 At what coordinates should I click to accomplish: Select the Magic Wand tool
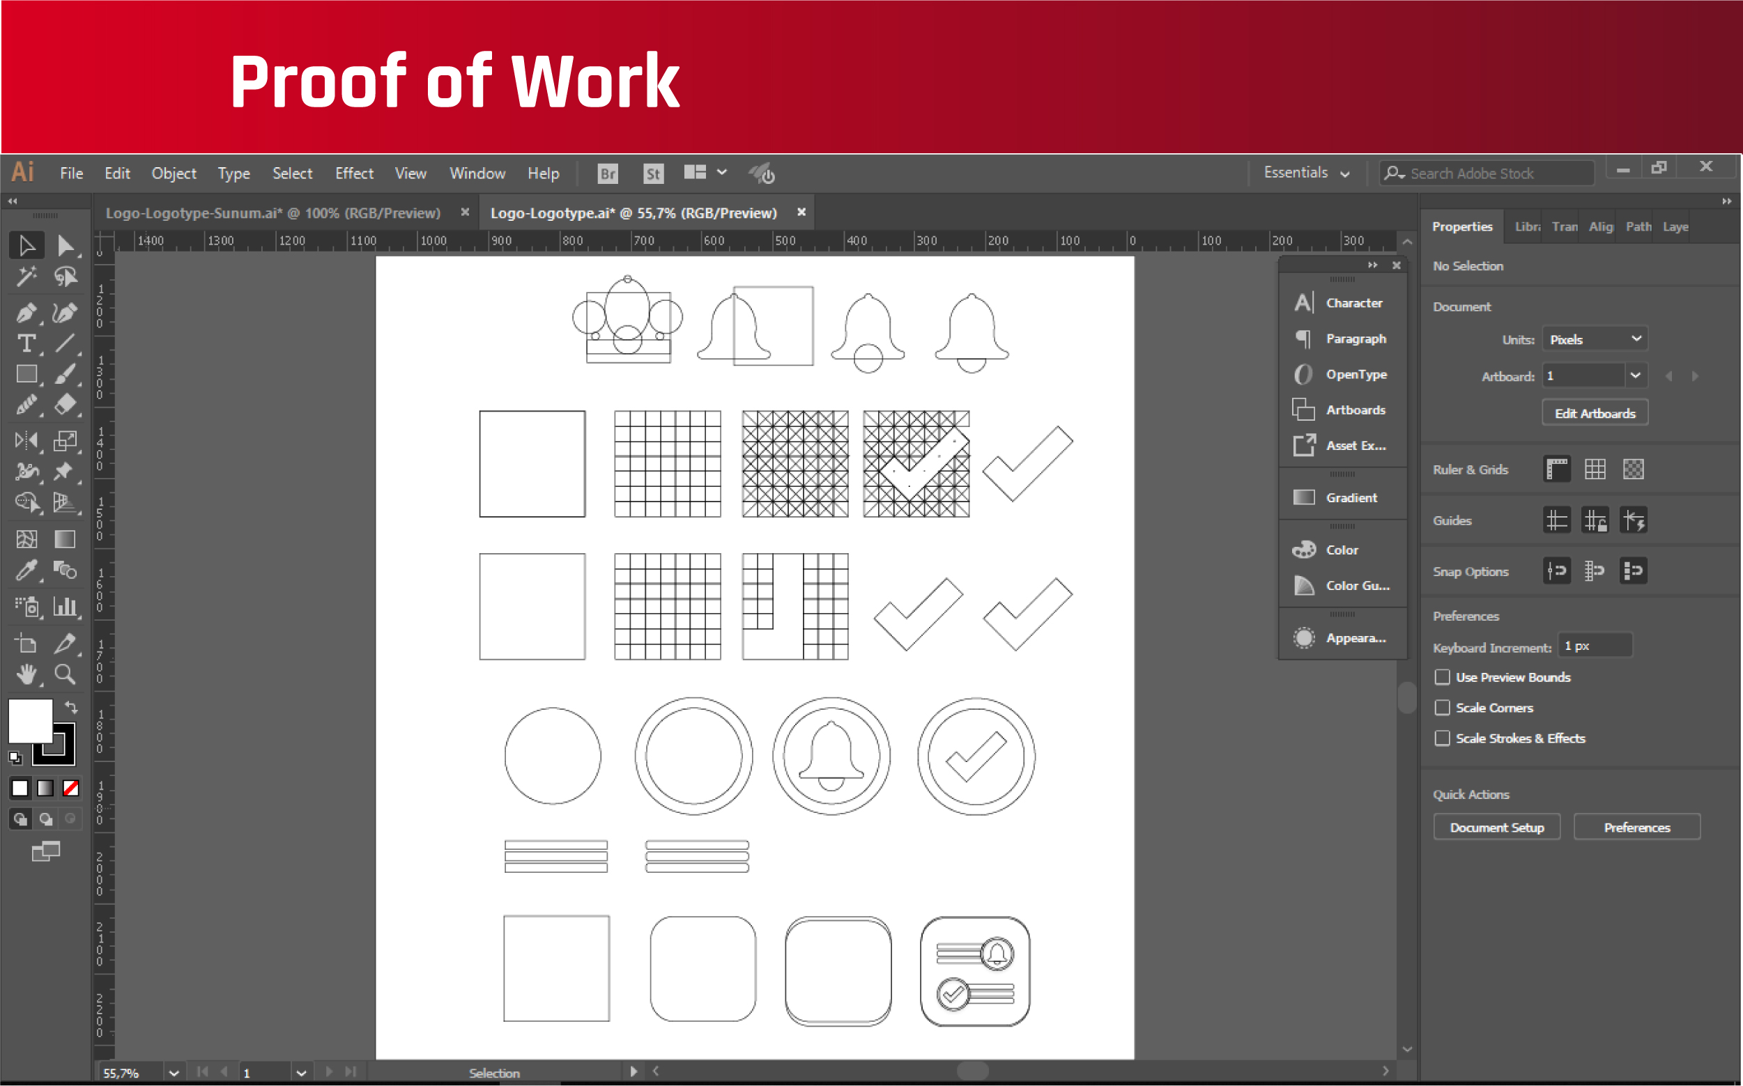pyautogui.click(x=26, y=277)
